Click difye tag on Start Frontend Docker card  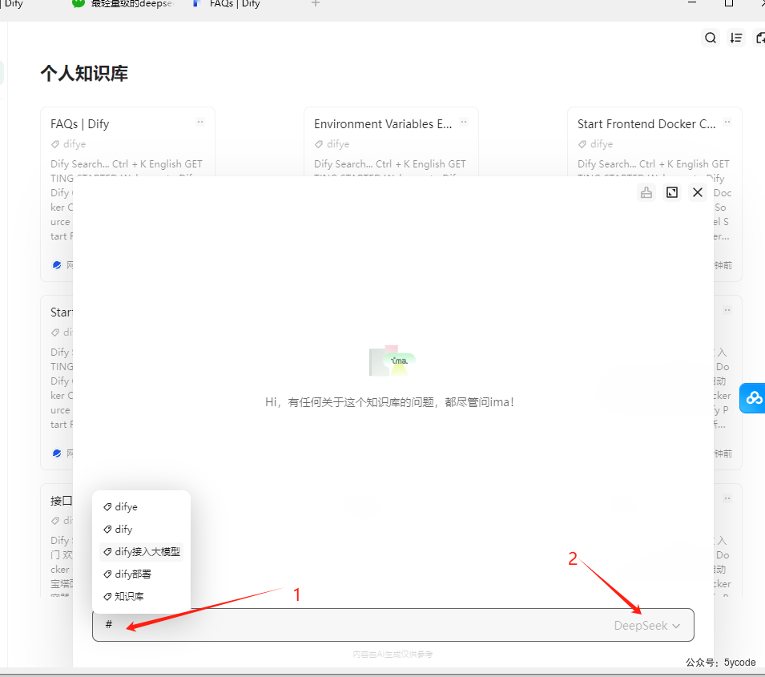[x=595, y=144]
